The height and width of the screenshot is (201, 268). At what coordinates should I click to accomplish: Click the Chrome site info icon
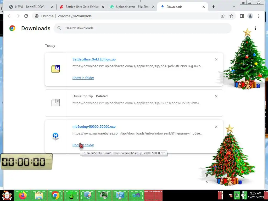tap(37, 16)
